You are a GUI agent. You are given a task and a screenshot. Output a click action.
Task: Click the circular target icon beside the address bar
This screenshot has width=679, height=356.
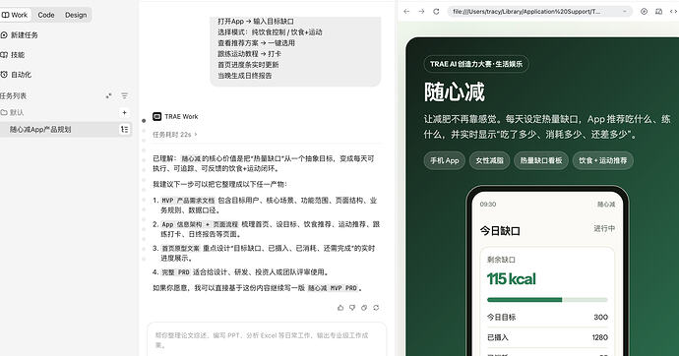pyautogui.click(x=644, y=12)
